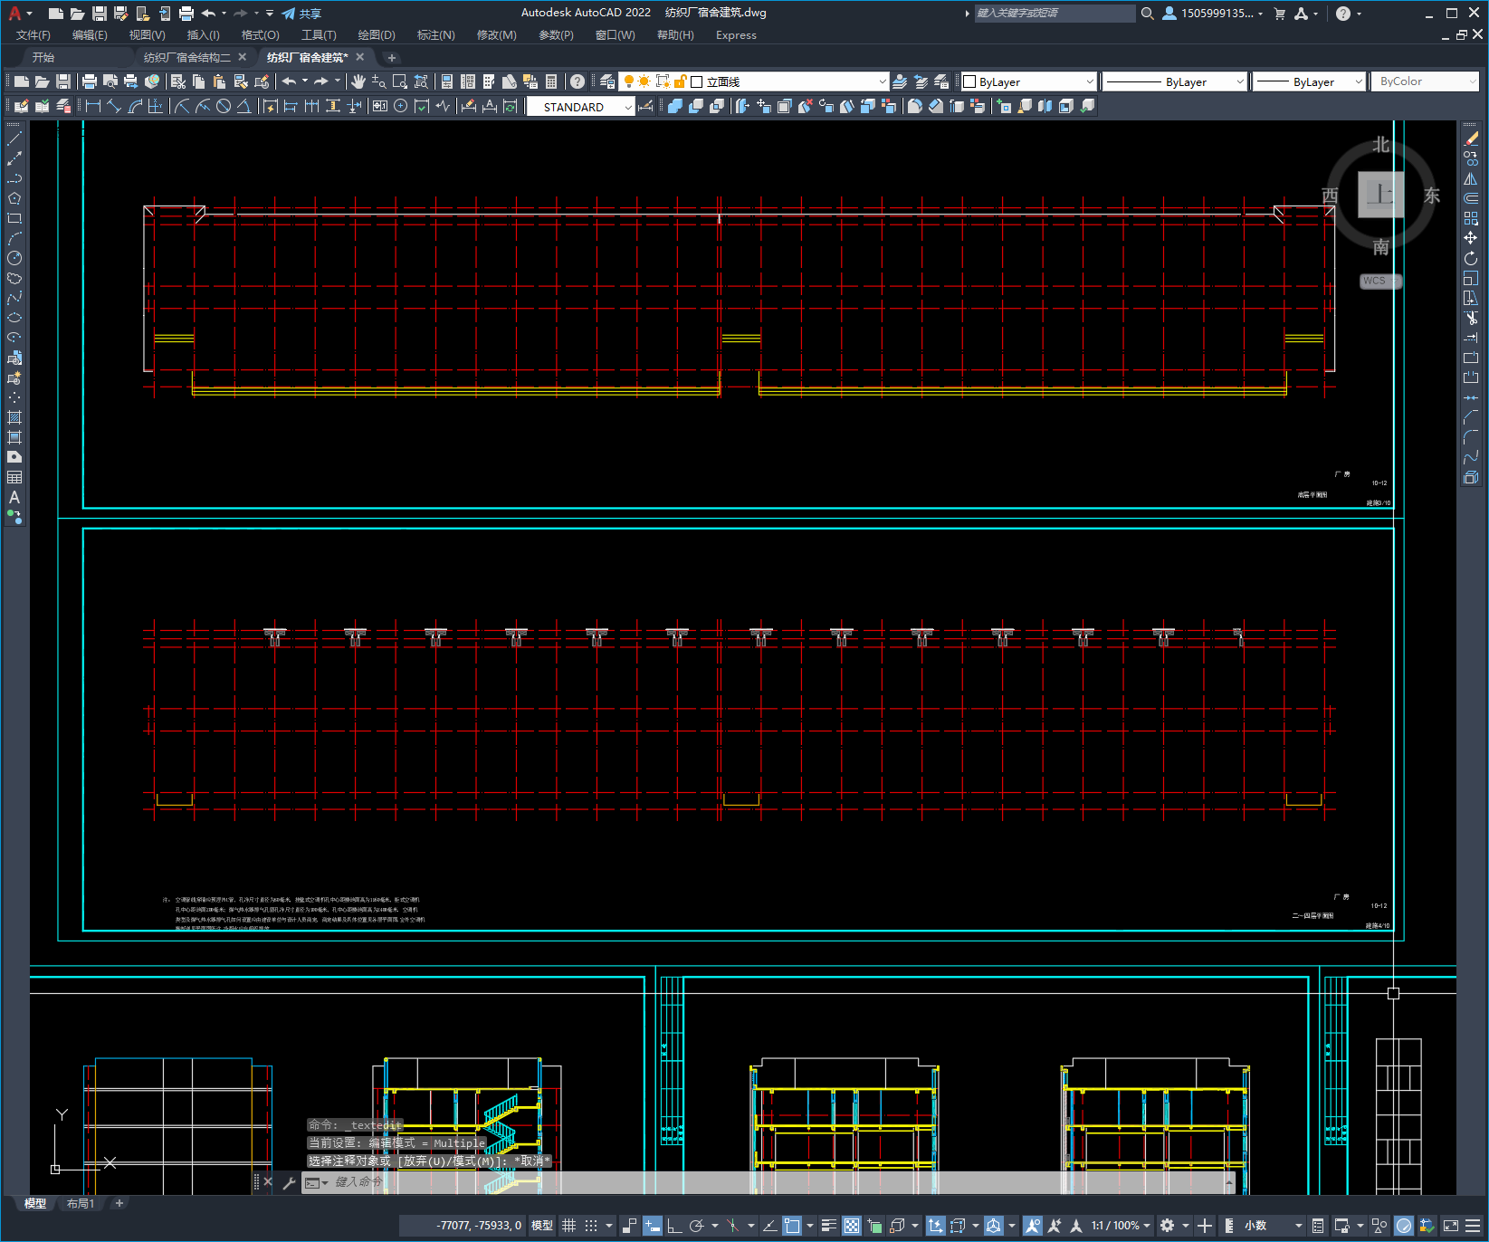This screenshot has height=1242, width=1489.
Task: Click the 模型 button in status bar
Action: click(x=542, y=1226)
